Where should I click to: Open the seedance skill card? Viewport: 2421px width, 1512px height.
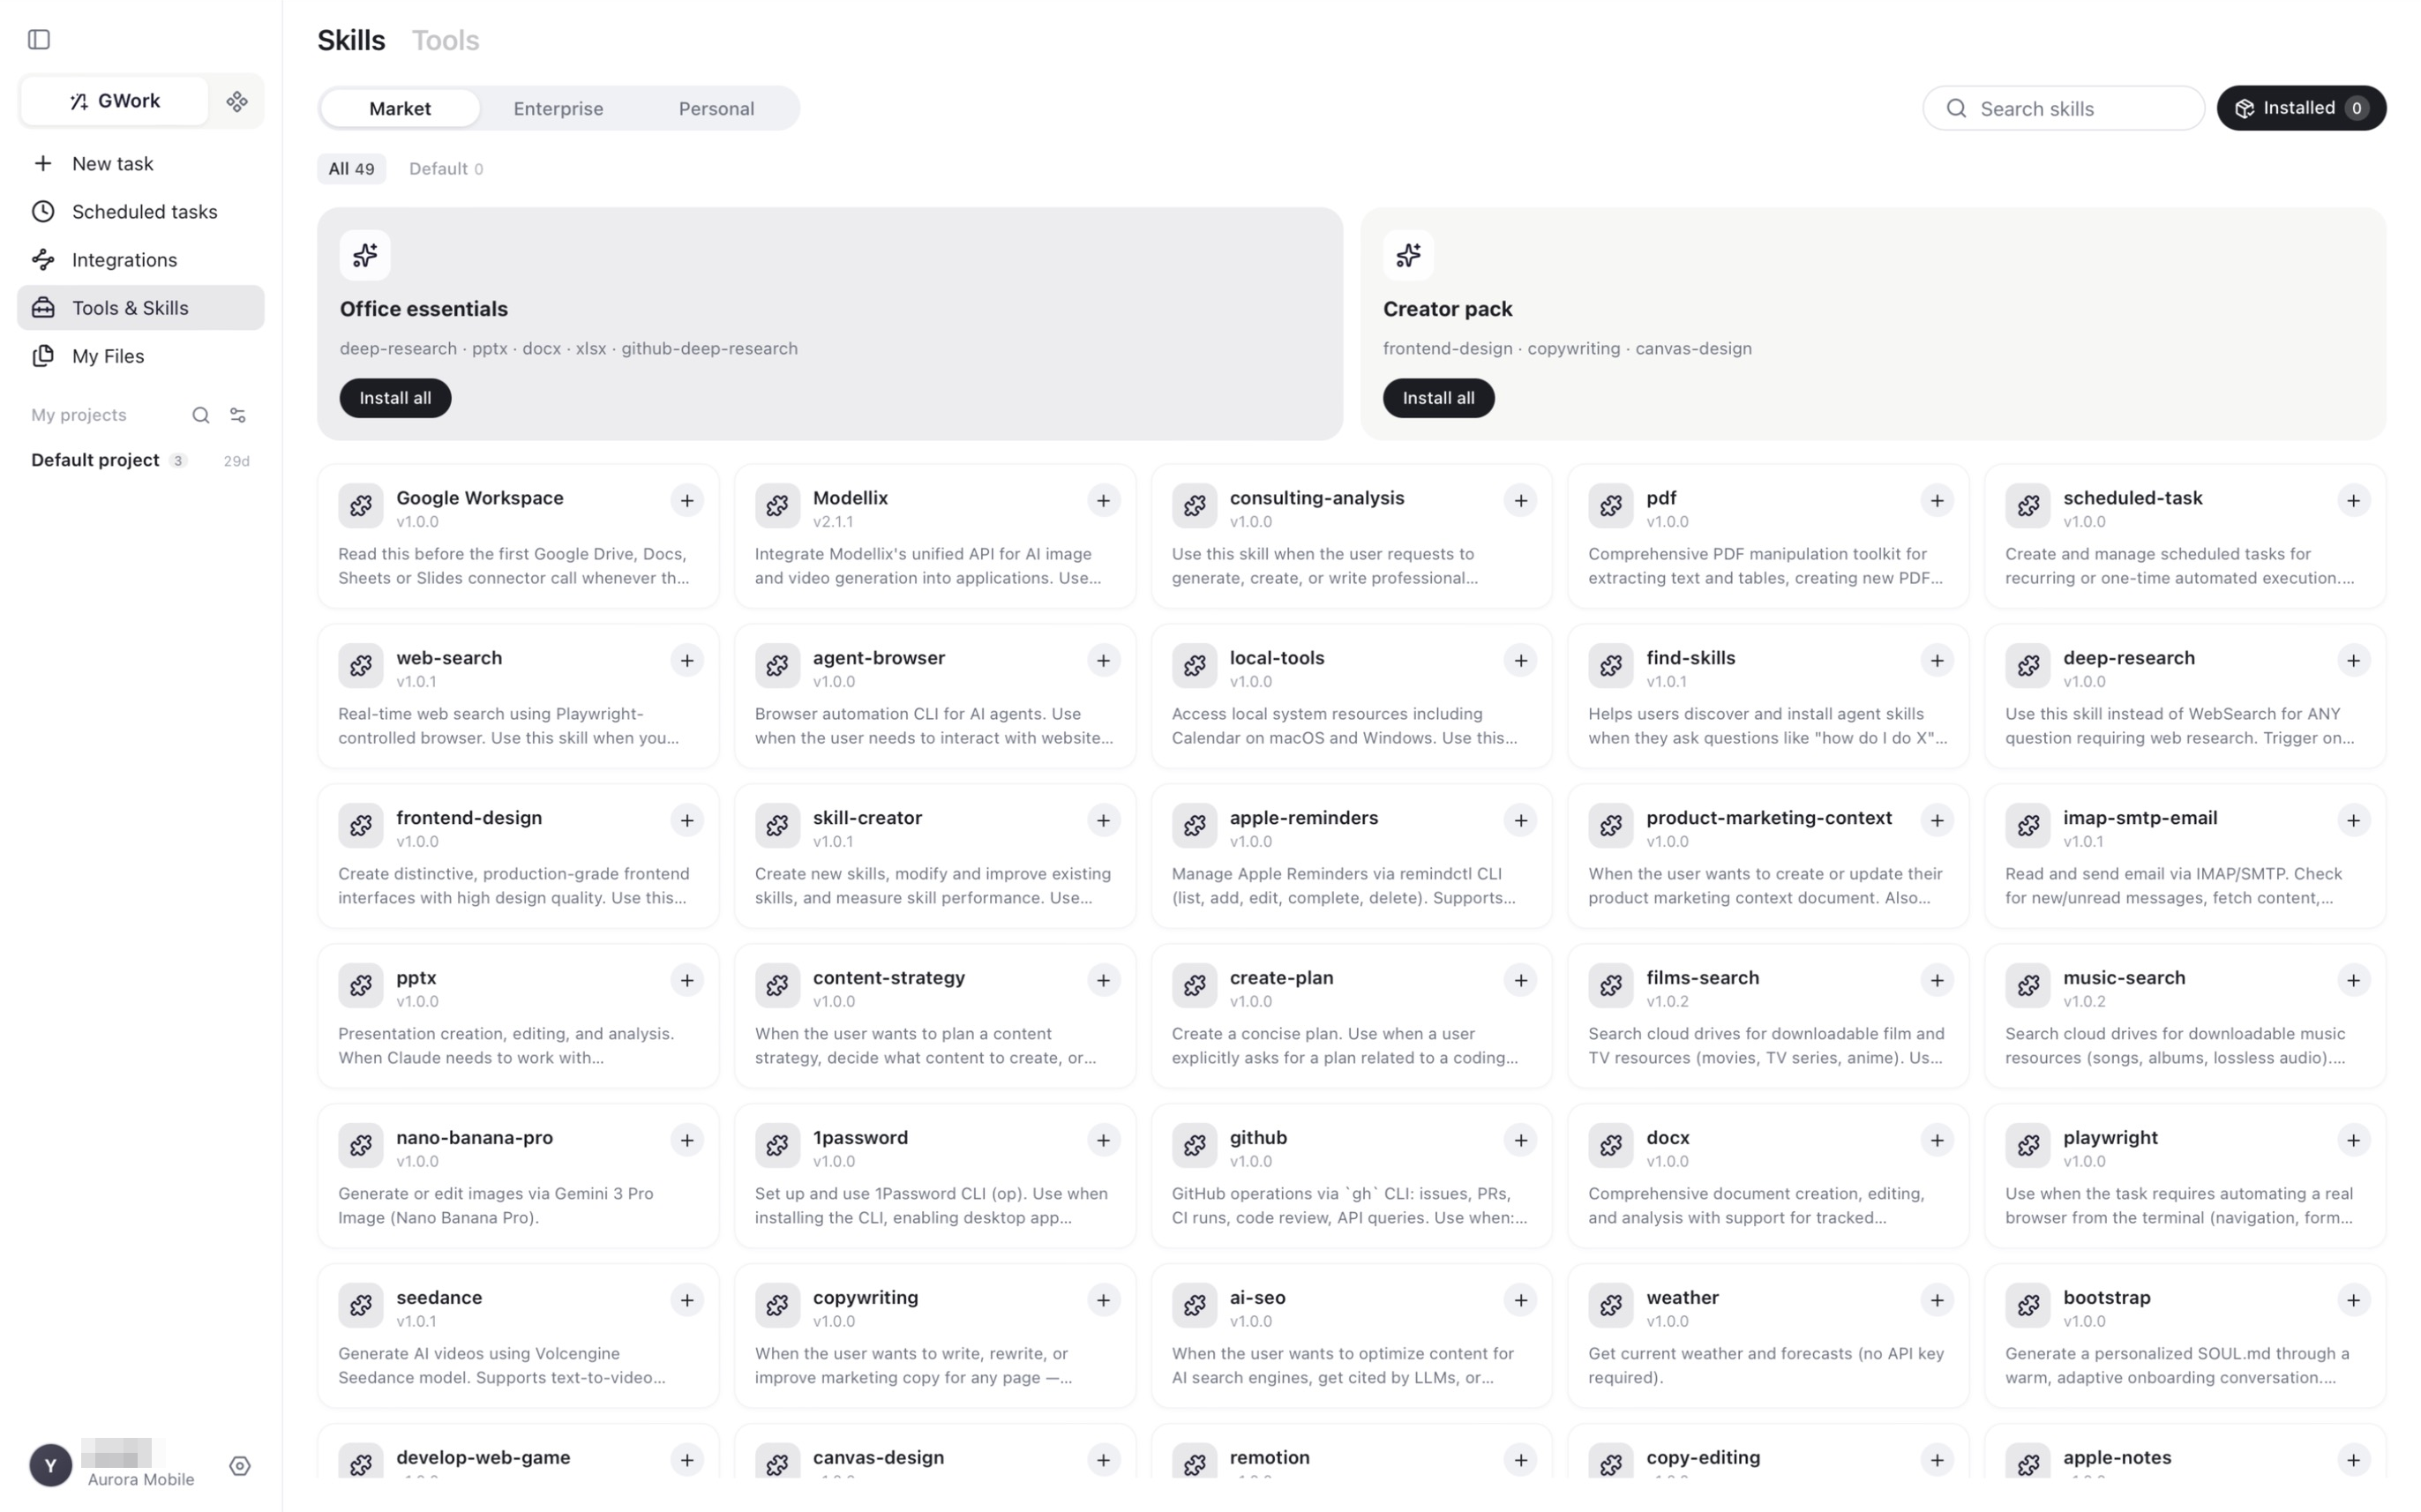518,1336
